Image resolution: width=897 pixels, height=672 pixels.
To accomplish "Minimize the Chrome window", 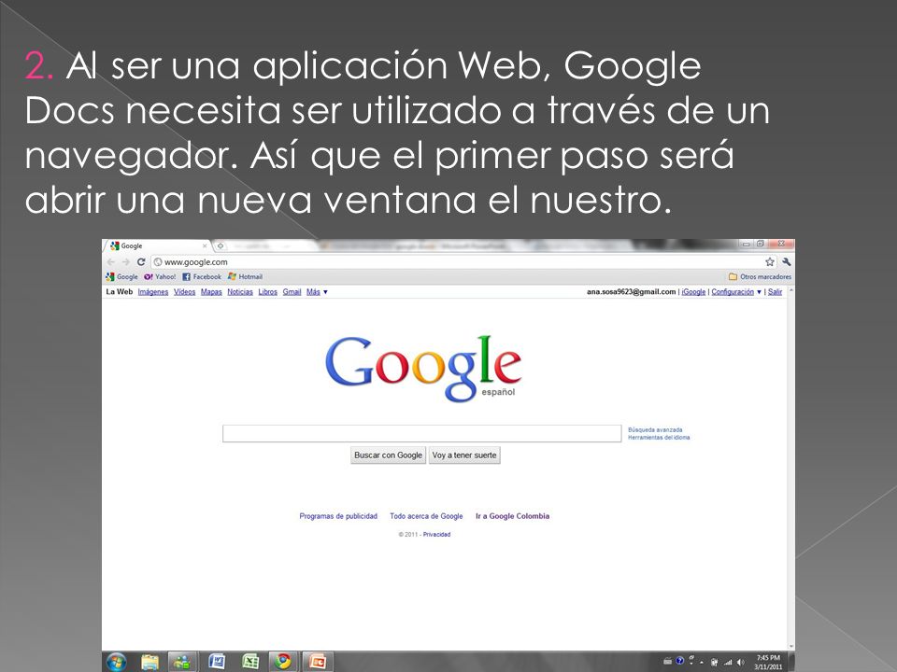I will [x=746, y=244].
